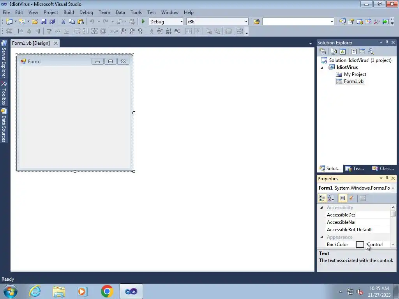The width and height of the screenshot is (399, 299).
Task: Select Form1.vb in Solution Explorer
Action: (353, 81)
